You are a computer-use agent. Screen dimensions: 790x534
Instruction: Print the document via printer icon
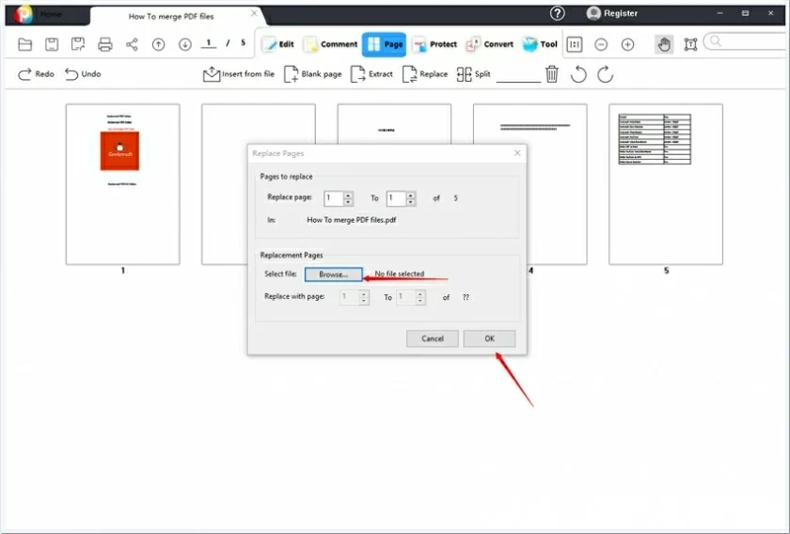coord(104,44)
